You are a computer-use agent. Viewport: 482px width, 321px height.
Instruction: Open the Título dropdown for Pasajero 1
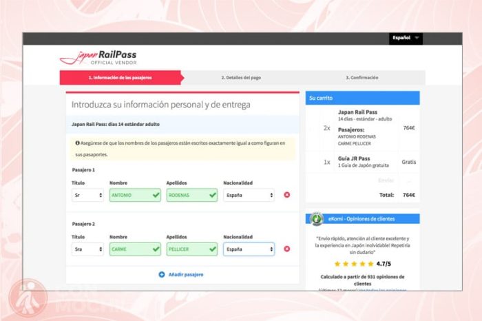coord(87,195)
